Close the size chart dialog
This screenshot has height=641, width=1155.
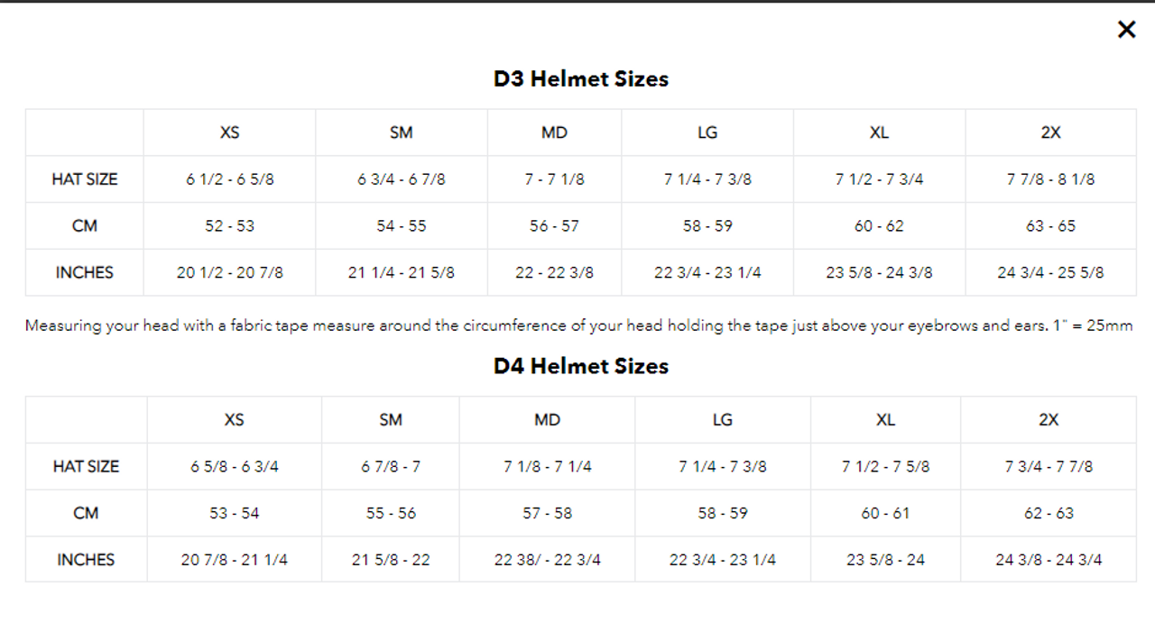(1126, 29)
